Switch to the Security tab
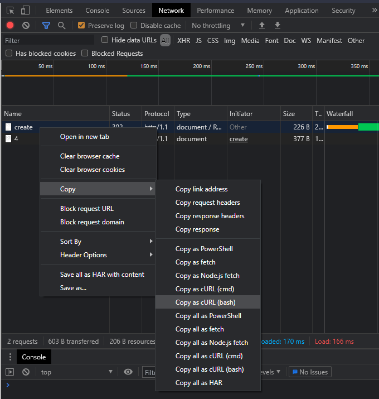This screenshot has height=399, width=379. coord(343,11)
